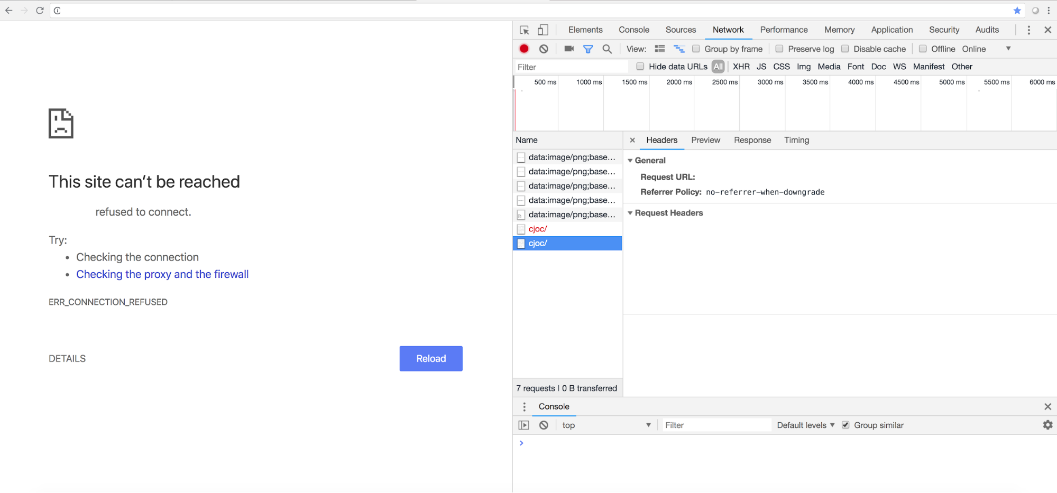Open the console drawer three-dot menu
This screenshot has width=1057, height=493.
click(525, 406)
